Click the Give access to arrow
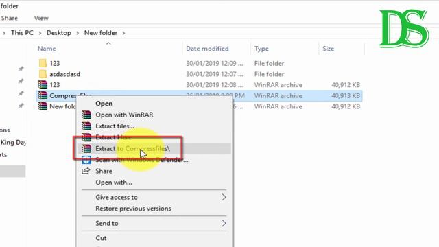The height and width of the screenshot is (247, 439). tap(224, 197)
